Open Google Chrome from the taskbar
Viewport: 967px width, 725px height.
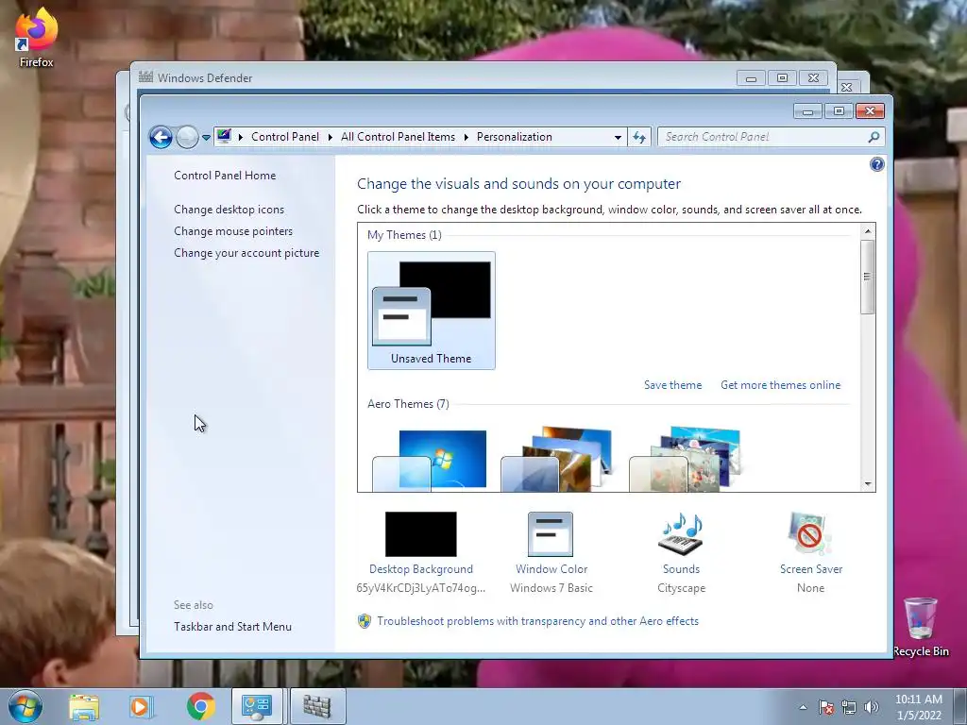201,707
